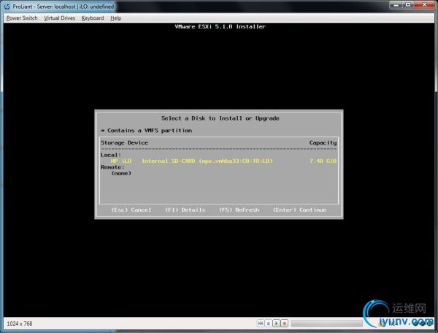Maximize the ProLiant console window
Screen dimensions: 438x333
(x=408, y=5)
